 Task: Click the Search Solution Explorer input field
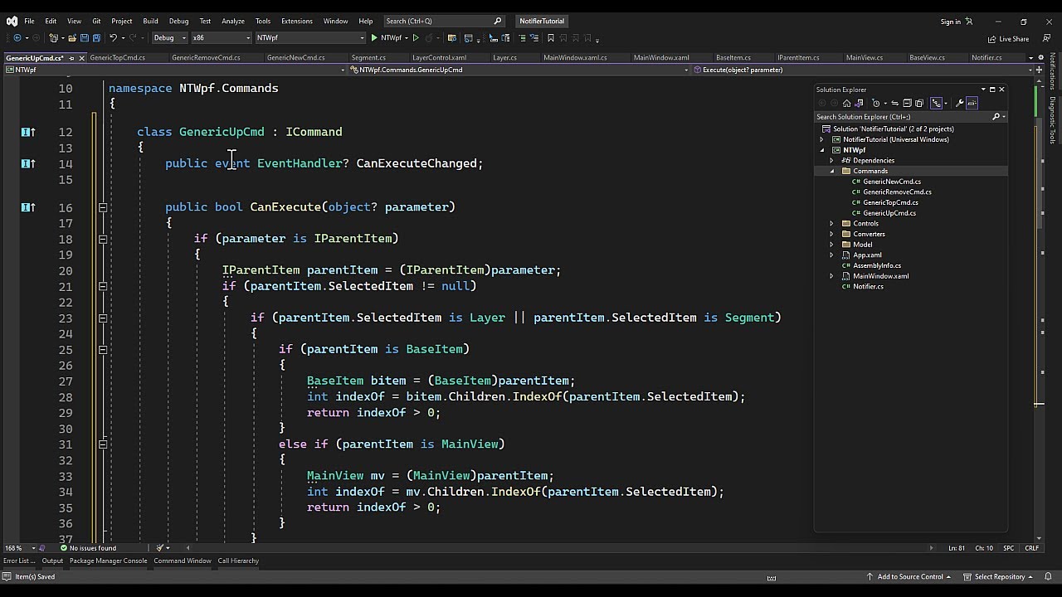903,117
